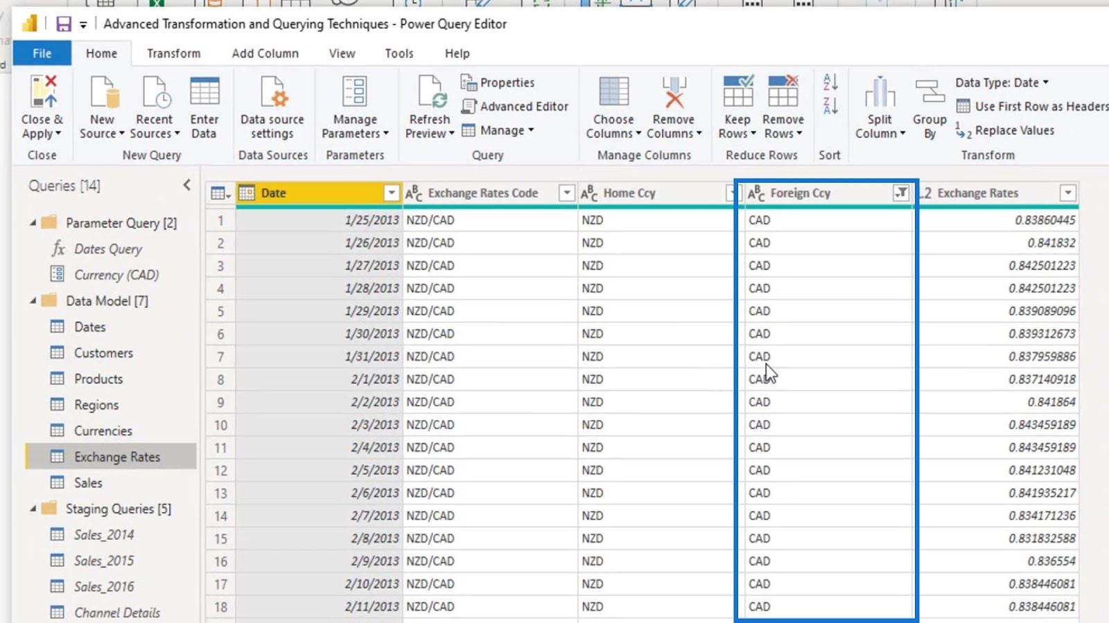1109x623 pixels.
Task: Click the Close & Apply icon
Action: pyautogui.click(x=43, y=91)
